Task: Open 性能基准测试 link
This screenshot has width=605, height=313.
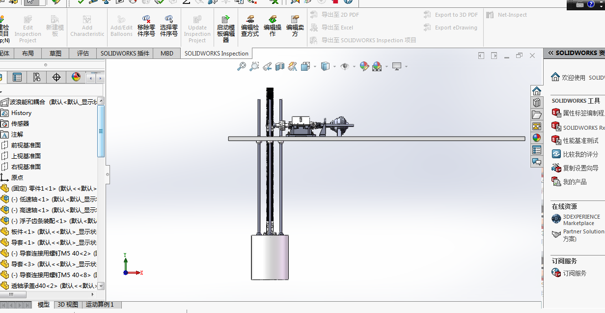Action: 580,141
